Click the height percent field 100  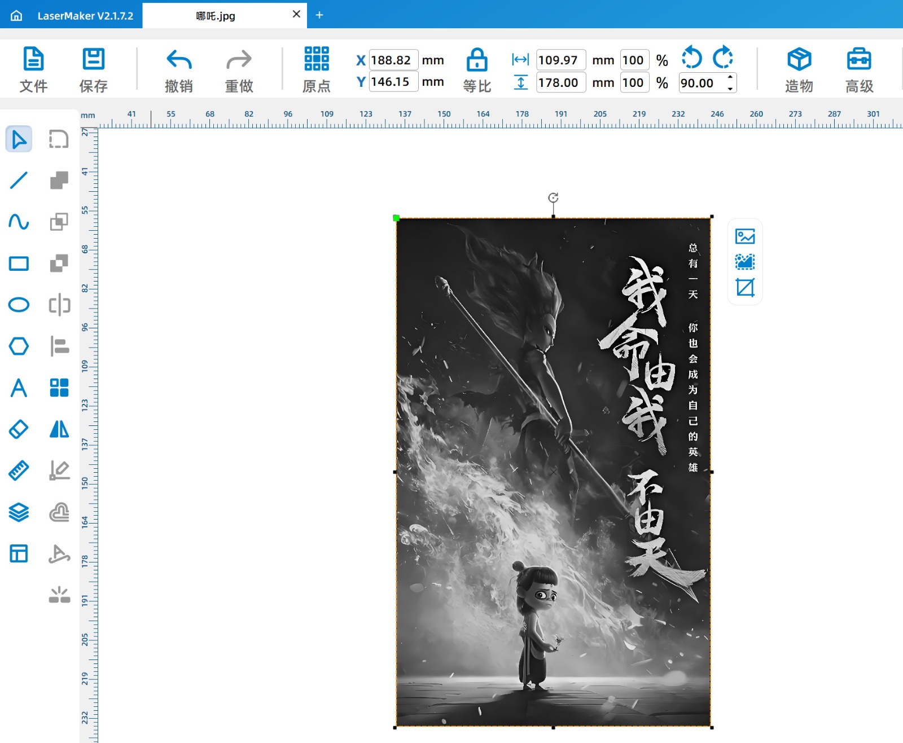click(634, 82)
